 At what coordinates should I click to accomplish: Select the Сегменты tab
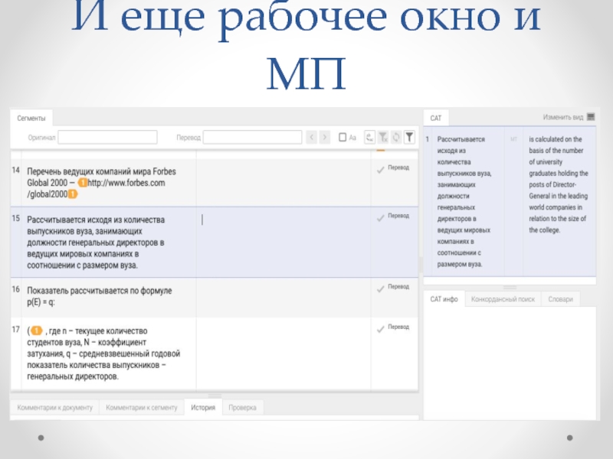click(x=31, y=119)
